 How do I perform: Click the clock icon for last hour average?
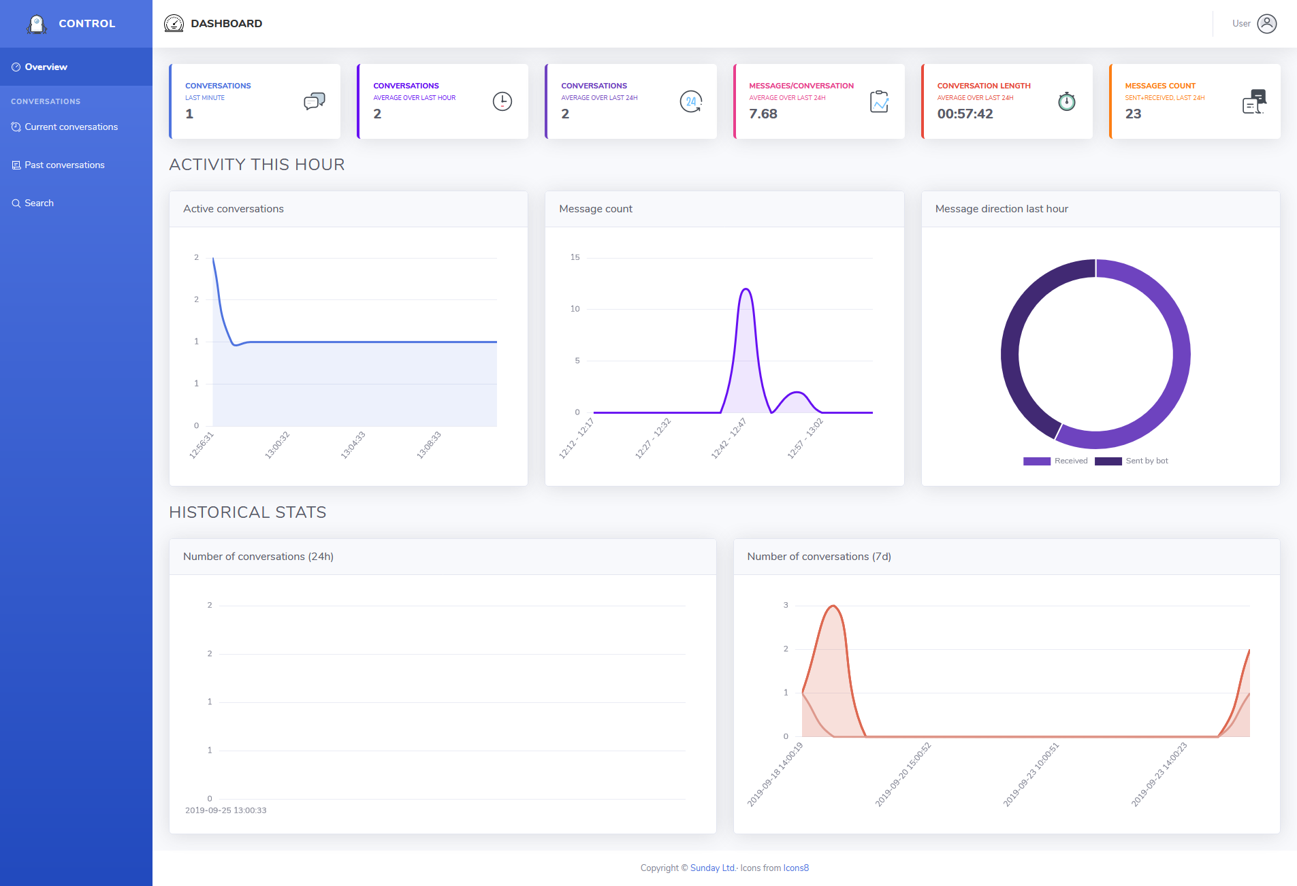[x=502, y=101]
